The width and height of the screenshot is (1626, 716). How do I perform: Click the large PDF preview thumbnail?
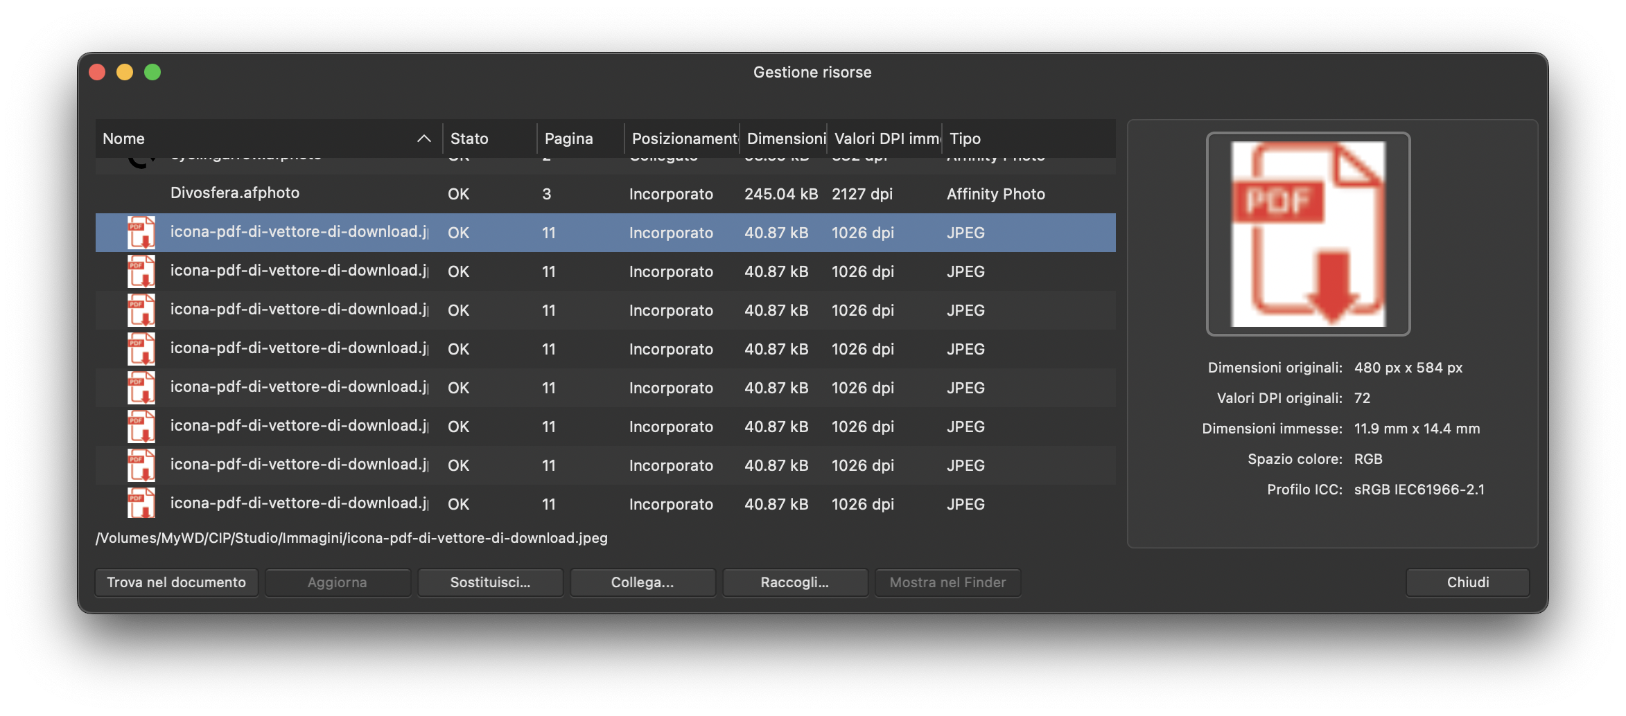[x=1308, y=234]
